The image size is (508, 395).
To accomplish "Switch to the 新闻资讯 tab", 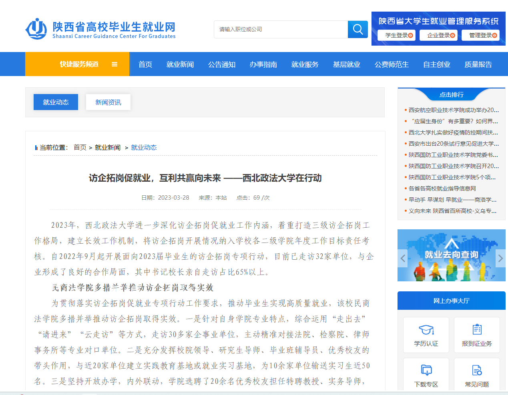I will 108,102.
